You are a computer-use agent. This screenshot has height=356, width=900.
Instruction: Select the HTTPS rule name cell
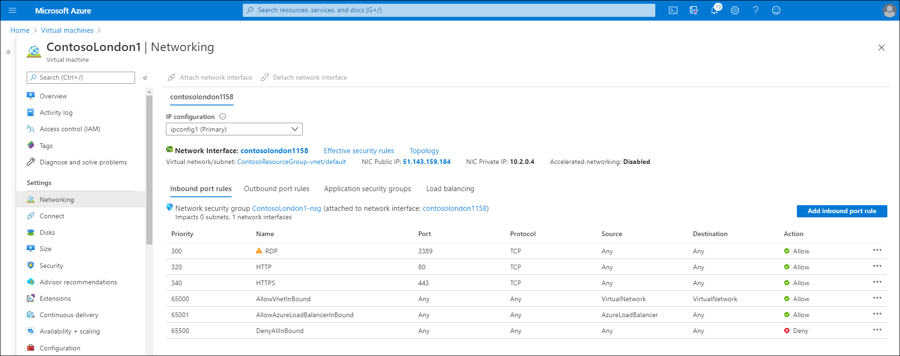pos(266,283)
